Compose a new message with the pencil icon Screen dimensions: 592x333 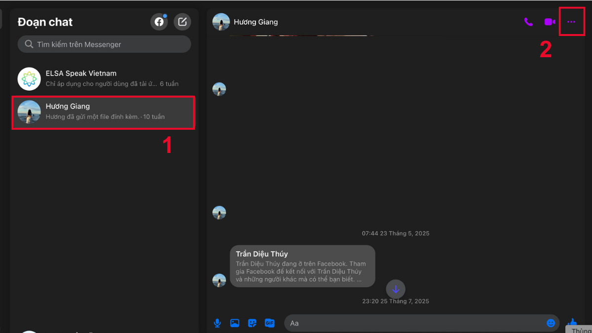182,22
